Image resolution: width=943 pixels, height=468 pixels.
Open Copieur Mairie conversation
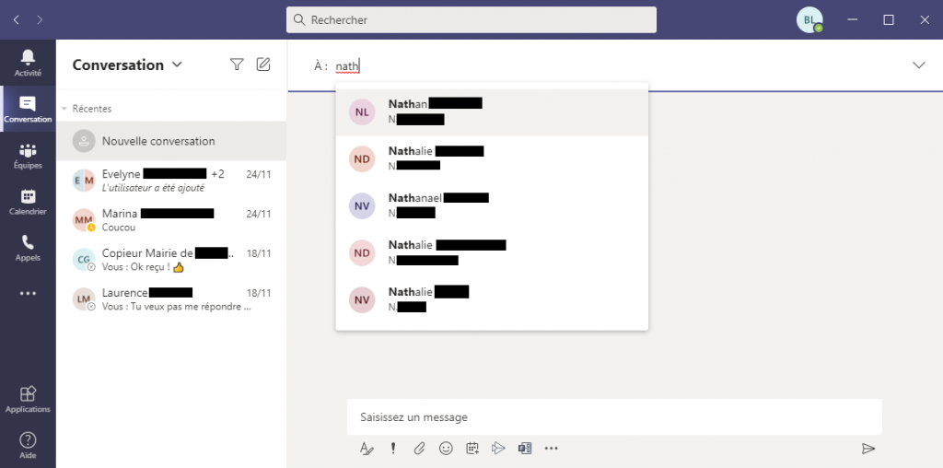(x=171, y=260)
